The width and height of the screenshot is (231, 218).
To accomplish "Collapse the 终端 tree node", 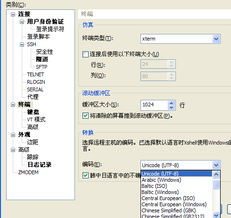I will tap(13, 105).
